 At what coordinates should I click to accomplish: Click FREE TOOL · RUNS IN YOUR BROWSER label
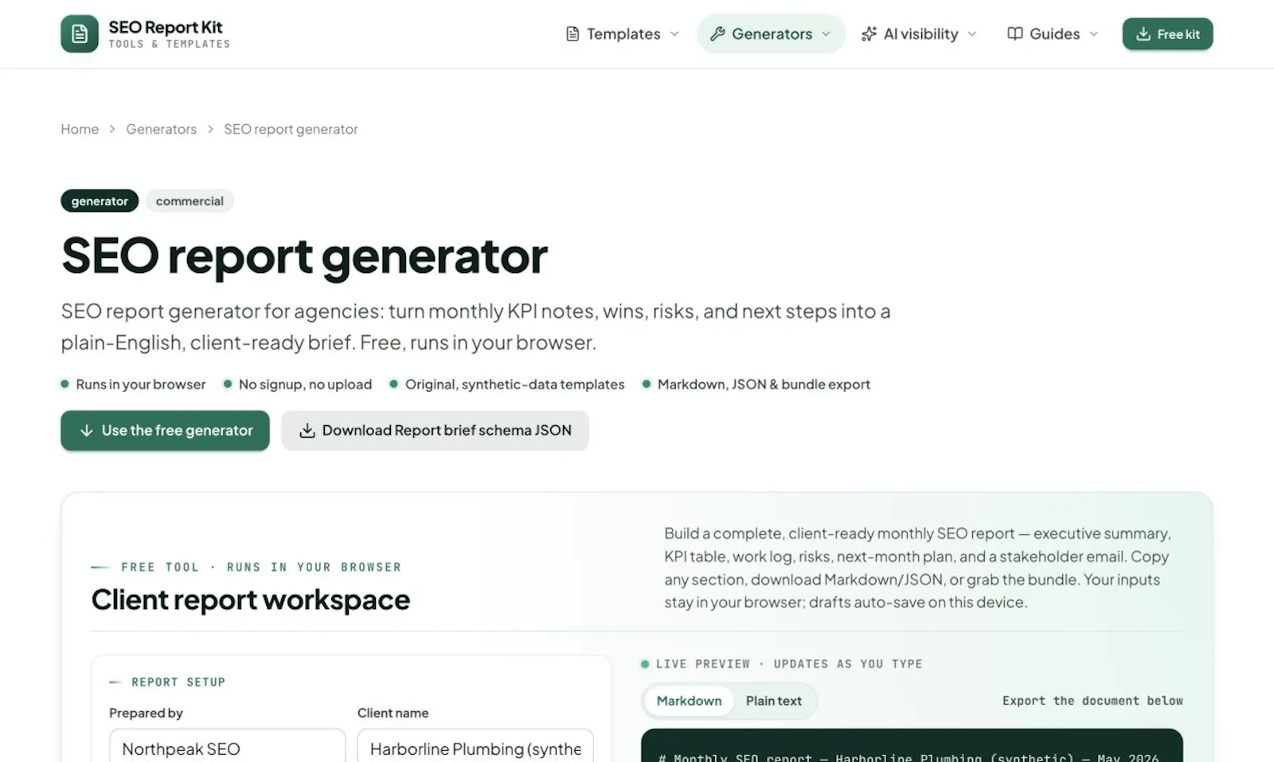pos(261,567)
